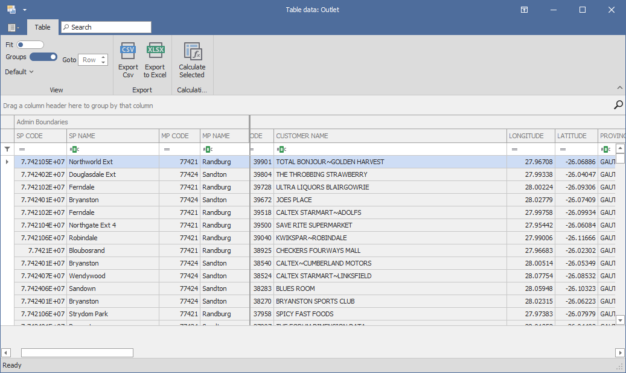Screen dimensions: 626x373
Task: Select the Table ribbon tab
Action: pos(42,27)
